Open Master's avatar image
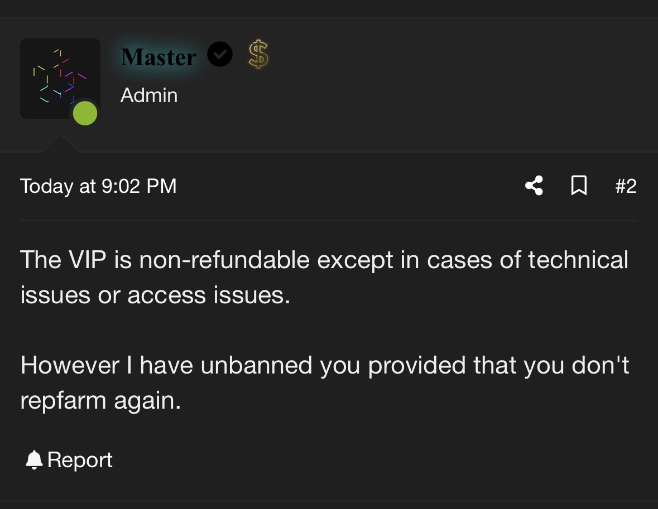 60,79
